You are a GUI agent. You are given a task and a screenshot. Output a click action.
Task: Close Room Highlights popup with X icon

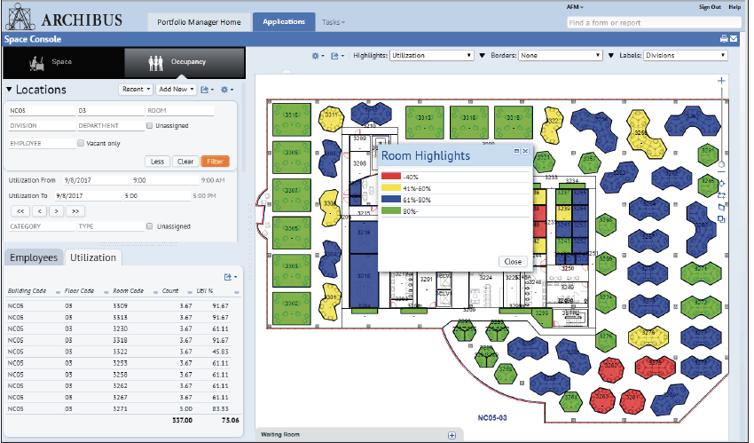(x=526, y=151)
